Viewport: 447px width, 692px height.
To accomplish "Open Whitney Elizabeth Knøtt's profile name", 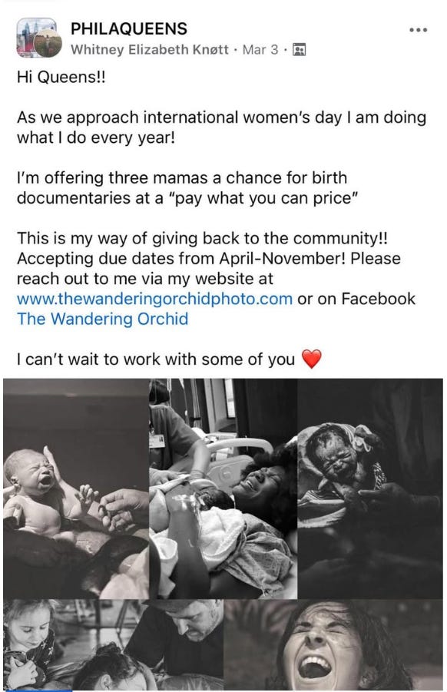I will (150, 49).
